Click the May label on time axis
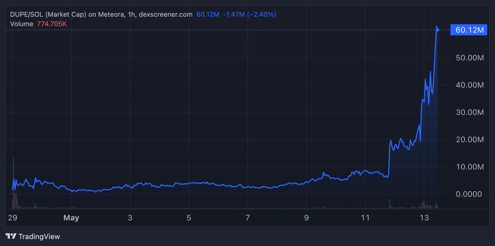Viewport: 495px width, 246px height. [x=71, y=218]
